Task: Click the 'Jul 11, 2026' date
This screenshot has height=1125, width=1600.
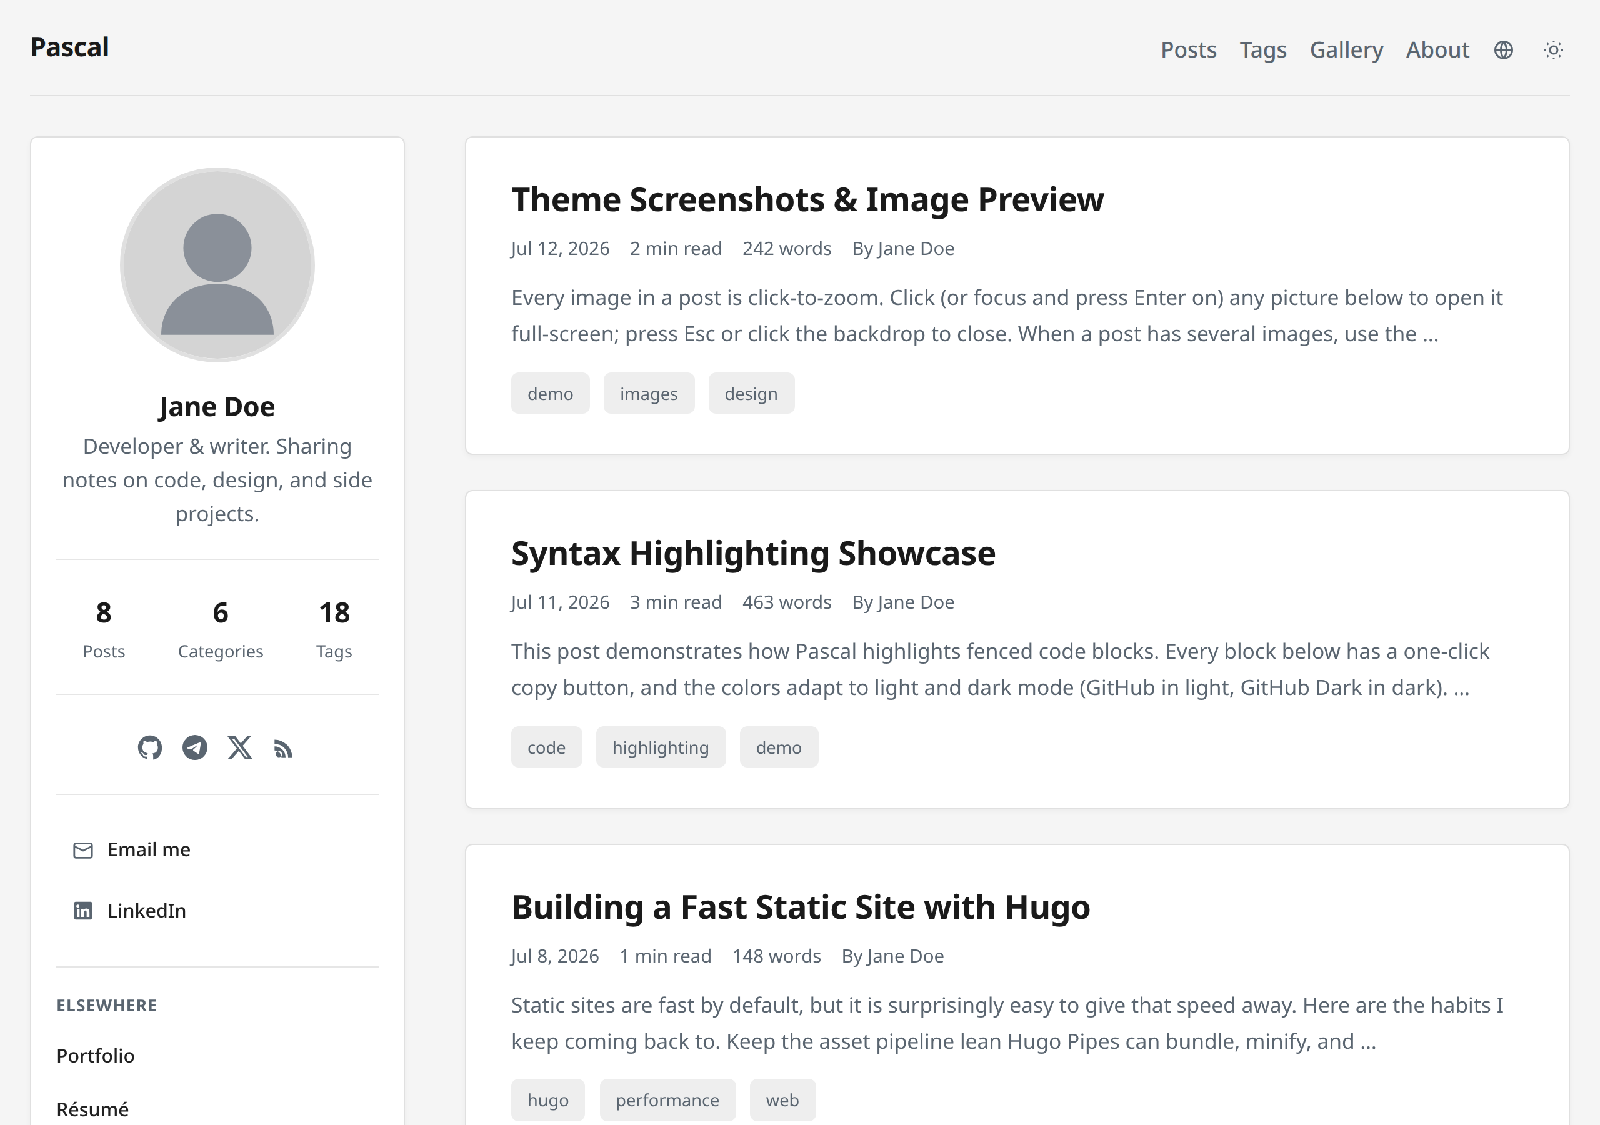Action: point(560,602)
